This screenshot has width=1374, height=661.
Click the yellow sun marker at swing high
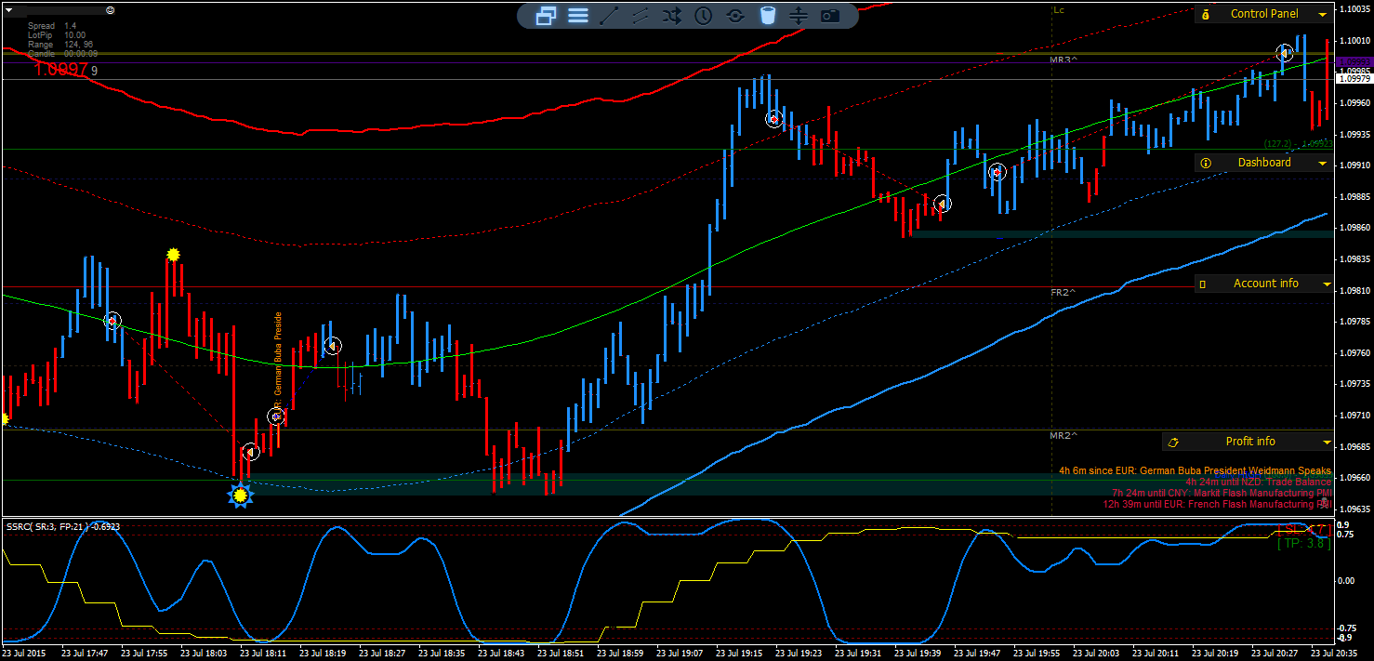173,254
